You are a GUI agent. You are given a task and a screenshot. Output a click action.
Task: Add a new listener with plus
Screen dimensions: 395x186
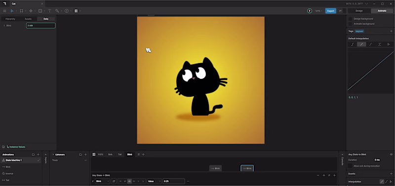[85, 154]
